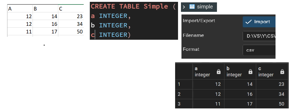Click the Filename input field
Screen dimensions: 293x110
coord(259,36)
